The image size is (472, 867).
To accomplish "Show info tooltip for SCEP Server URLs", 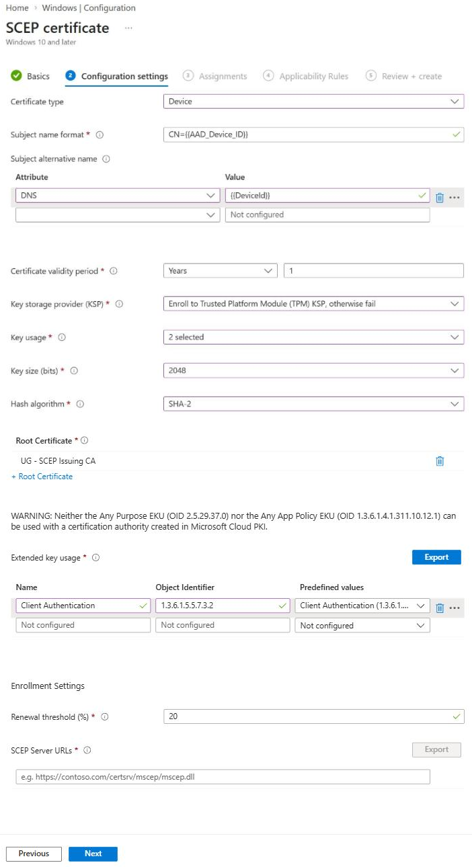I will [87, 750].
